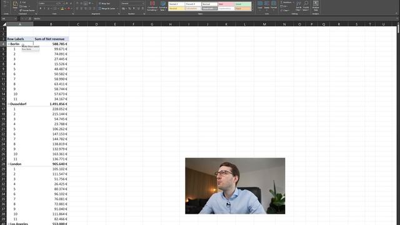Open Sort & Filter options
The image size is (400, 225).
pyautogui.click(x=299, y=6)
